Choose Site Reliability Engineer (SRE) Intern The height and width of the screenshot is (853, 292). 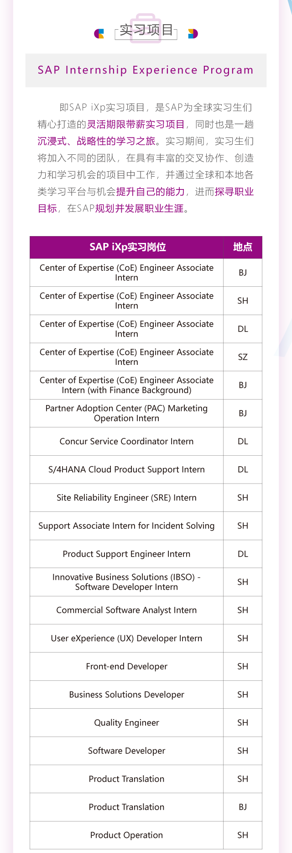tap(126, 498)
